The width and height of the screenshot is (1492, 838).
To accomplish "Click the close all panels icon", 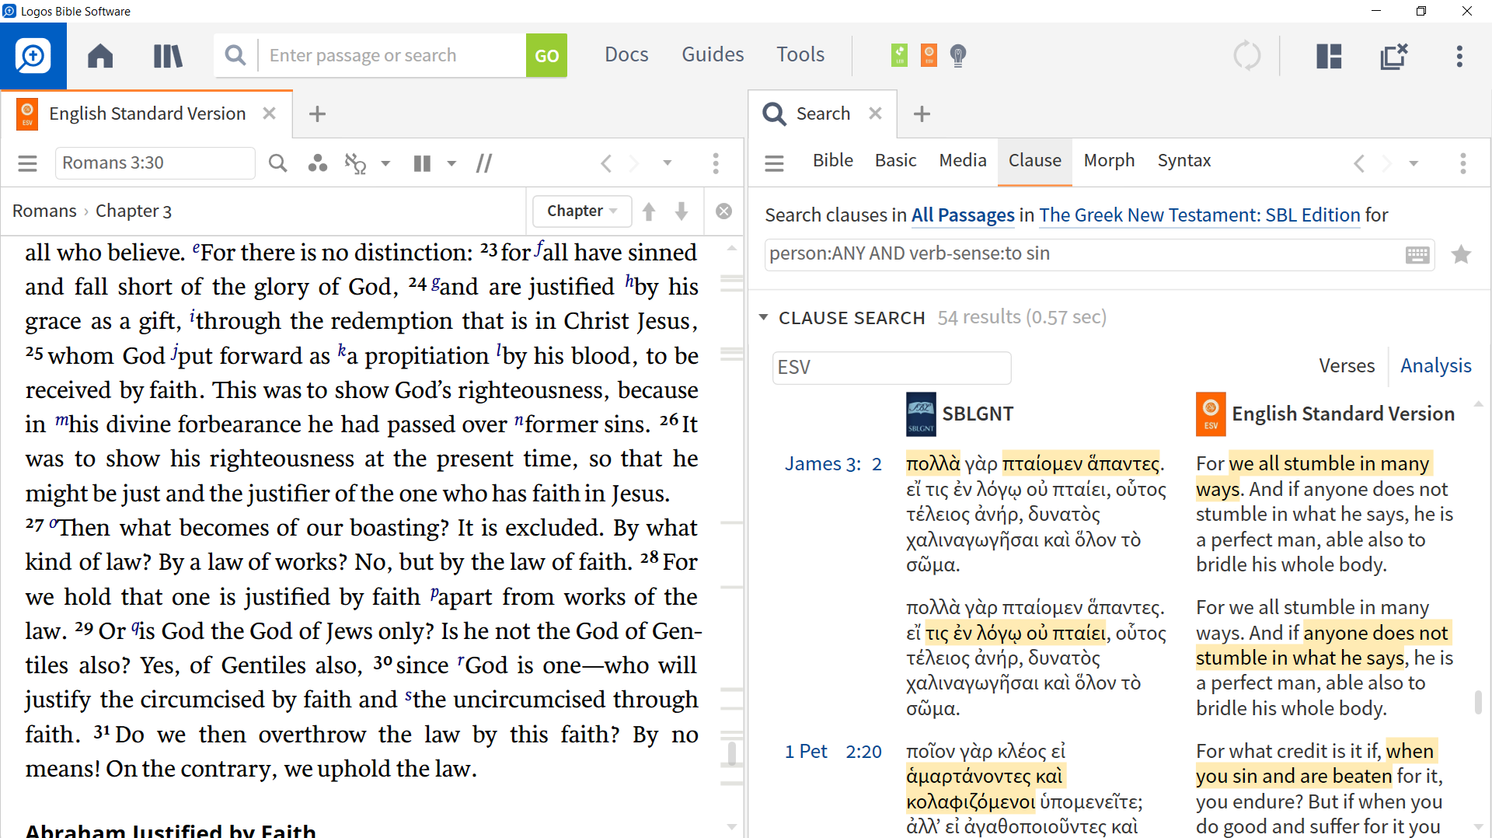I will point(1394,55).
